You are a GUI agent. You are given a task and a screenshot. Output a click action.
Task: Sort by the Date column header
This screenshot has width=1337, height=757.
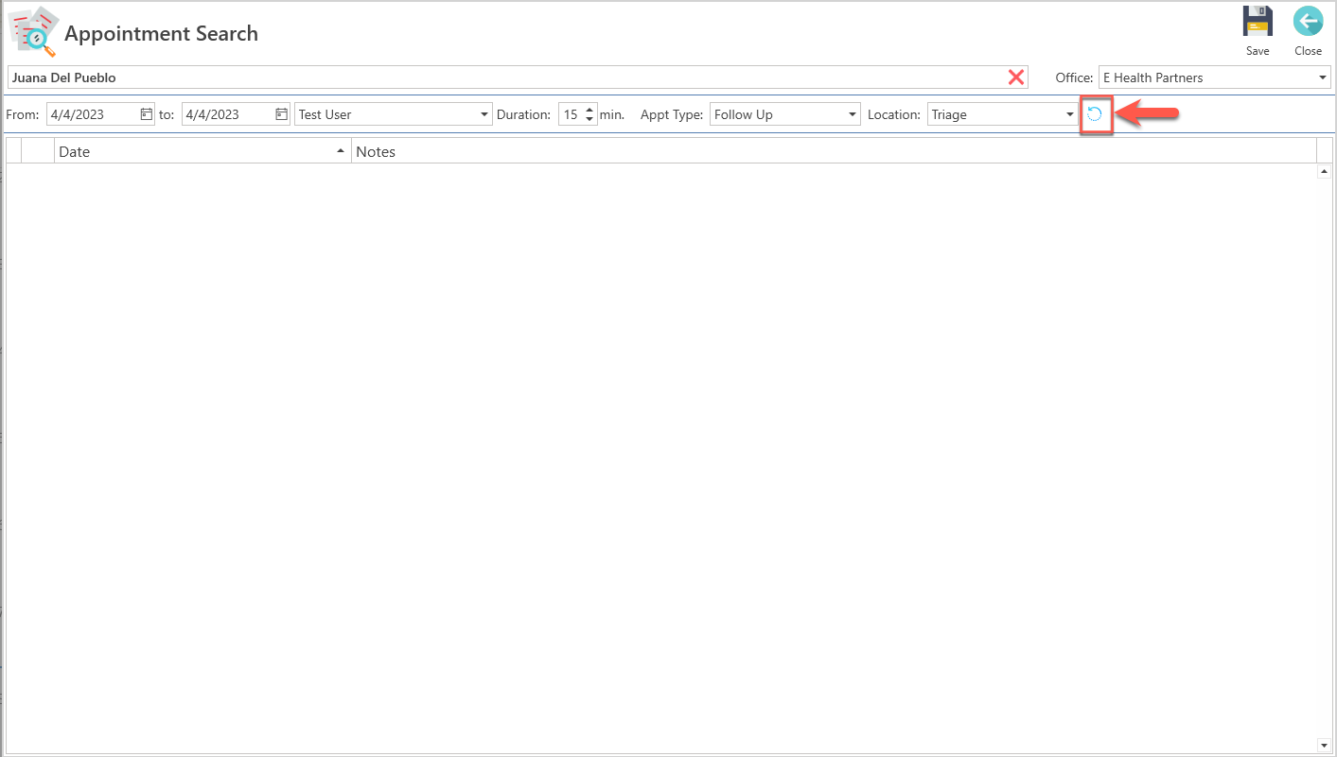click(202, 151)
